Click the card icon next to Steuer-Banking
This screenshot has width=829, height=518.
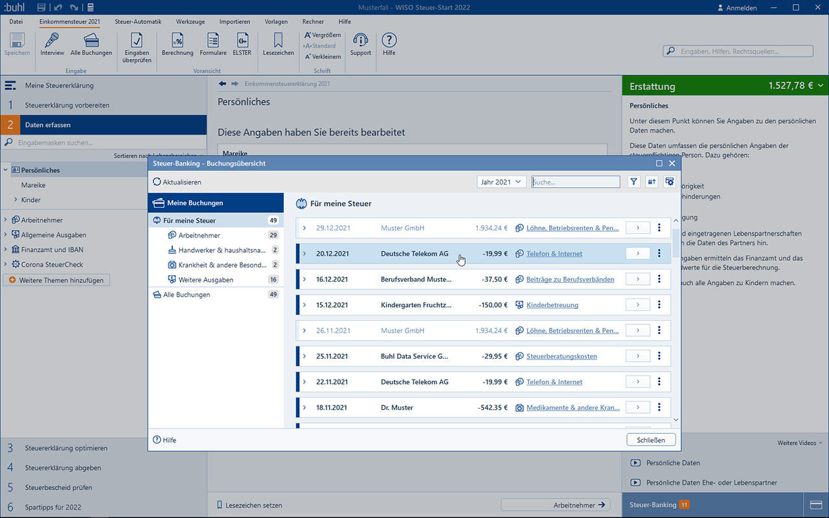816,504
